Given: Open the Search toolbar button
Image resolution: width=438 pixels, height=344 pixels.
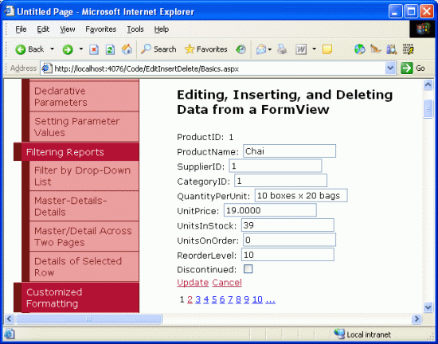Looking at the screenshot, I should [158, 49].
